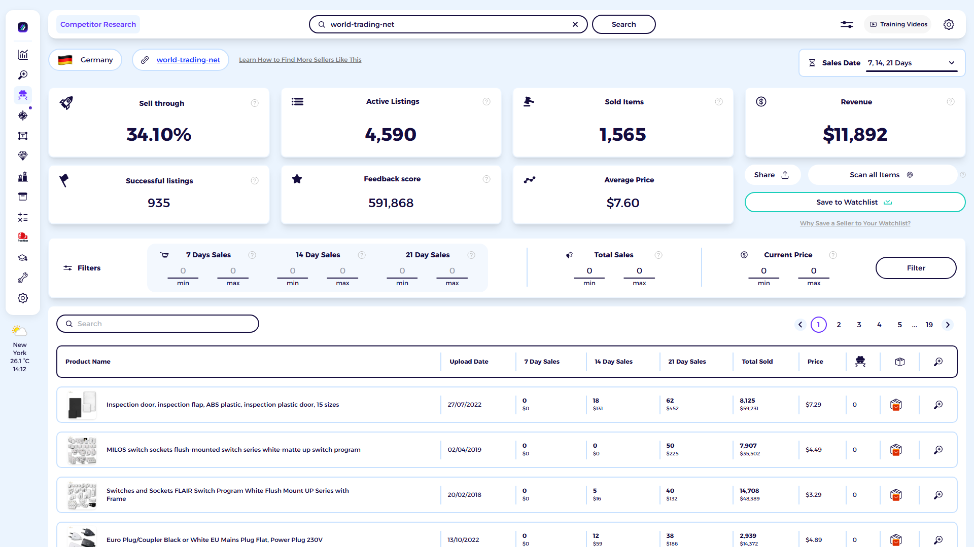Click the 7 Days Sales min field
The width and height of the screenshot is (974, 547).
[x=183, y=271]
